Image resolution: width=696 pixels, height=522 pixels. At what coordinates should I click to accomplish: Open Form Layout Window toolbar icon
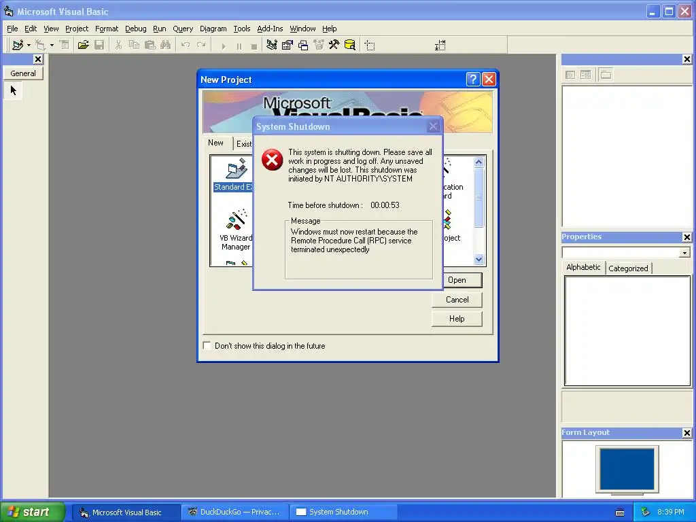click(x=303, y=45)
